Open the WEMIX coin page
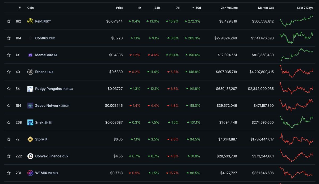This screenshot has height=184, width=319. (47, 173)
